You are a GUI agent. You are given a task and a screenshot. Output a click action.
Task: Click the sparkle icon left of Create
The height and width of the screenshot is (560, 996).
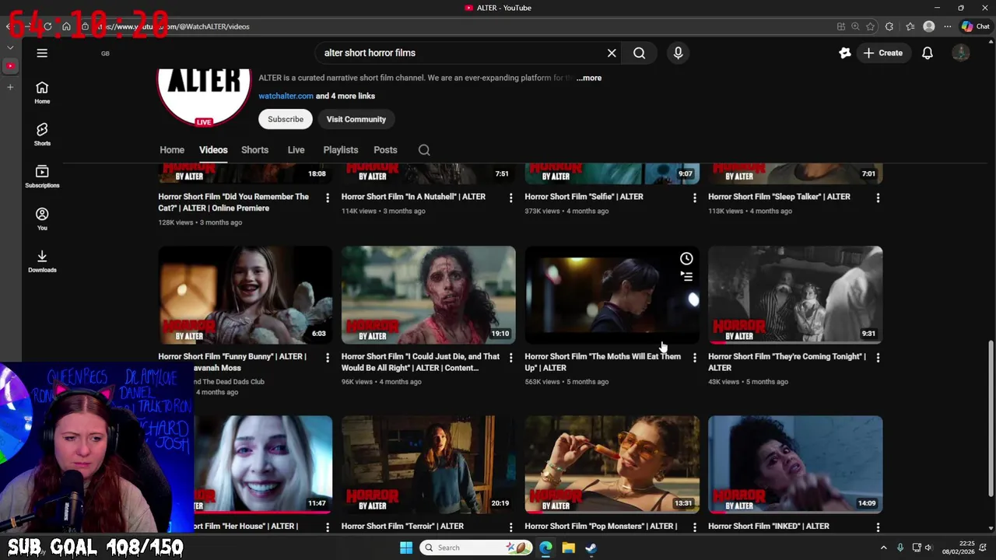pos(844,53)
